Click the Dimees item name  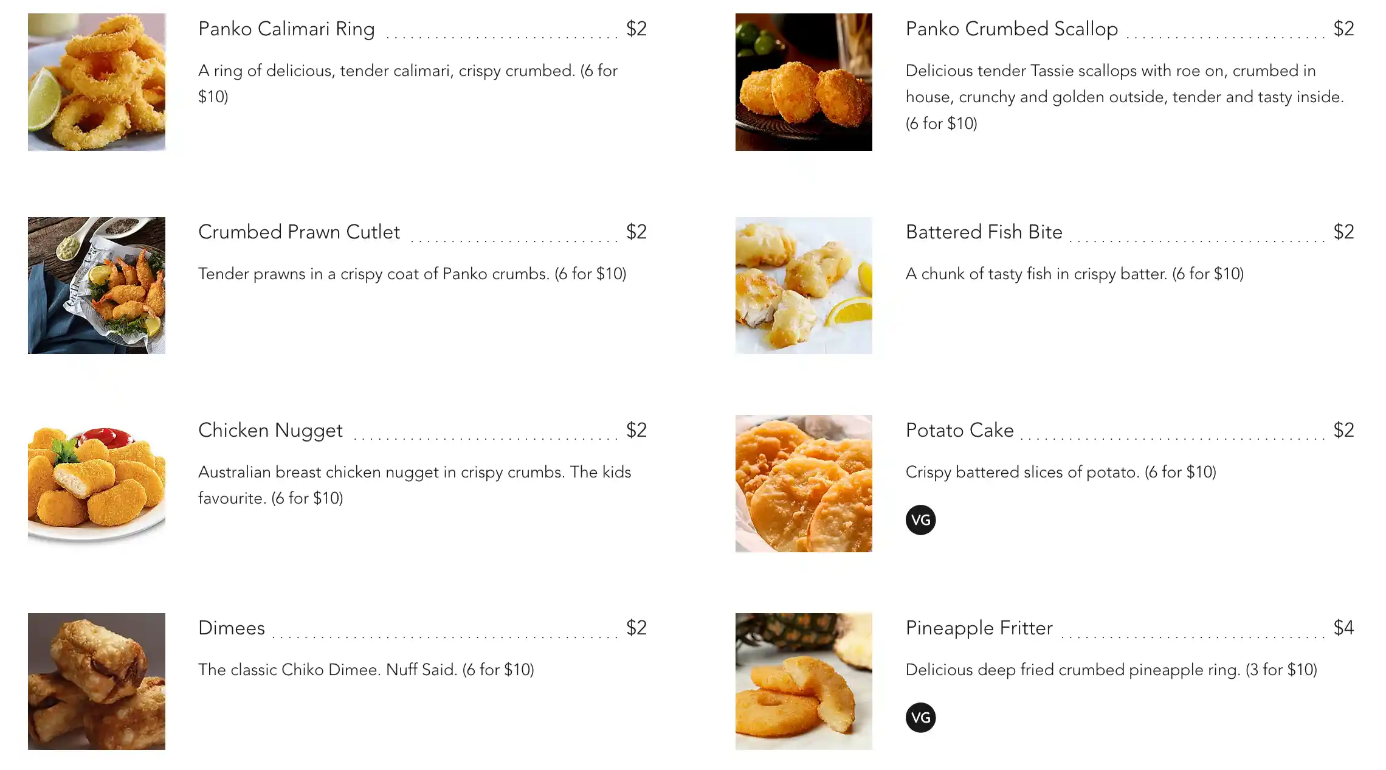pyautogui.click(x=232, y=628)
